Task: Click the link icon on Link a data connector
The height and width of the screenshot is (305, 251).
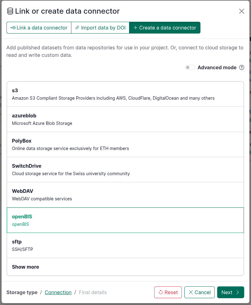Action: (13, 28)
